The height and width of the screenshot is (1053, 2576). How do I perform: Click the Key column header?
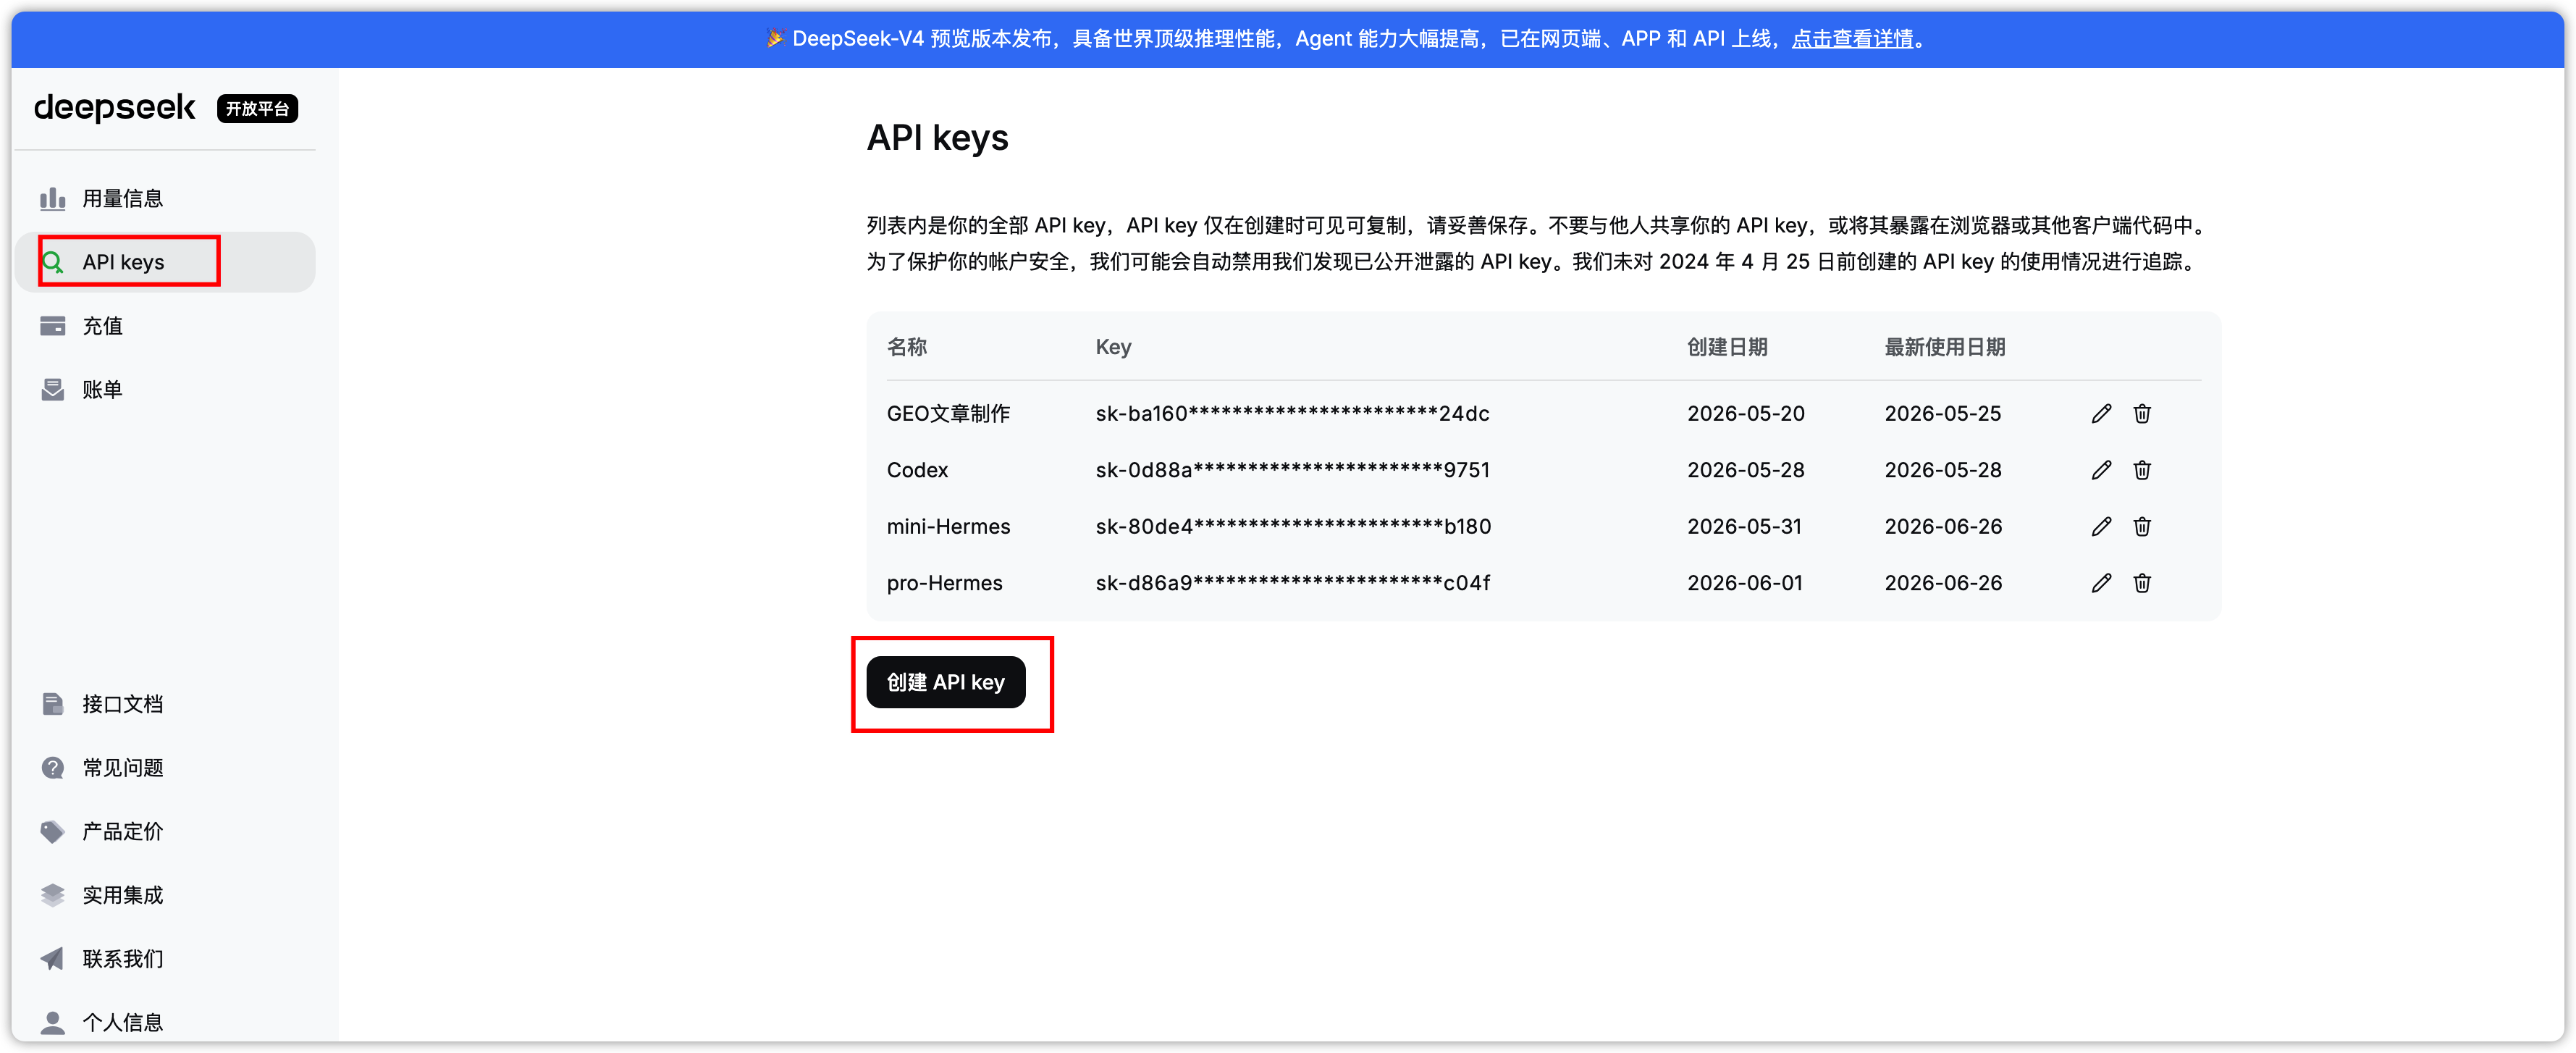point(1113,347)
